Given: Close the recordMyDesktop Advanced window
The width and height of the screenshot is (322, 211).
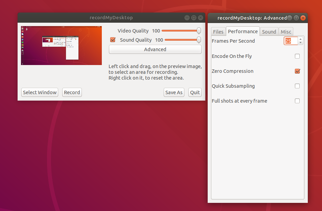Looking at the screenshot, I should [303, 18].
